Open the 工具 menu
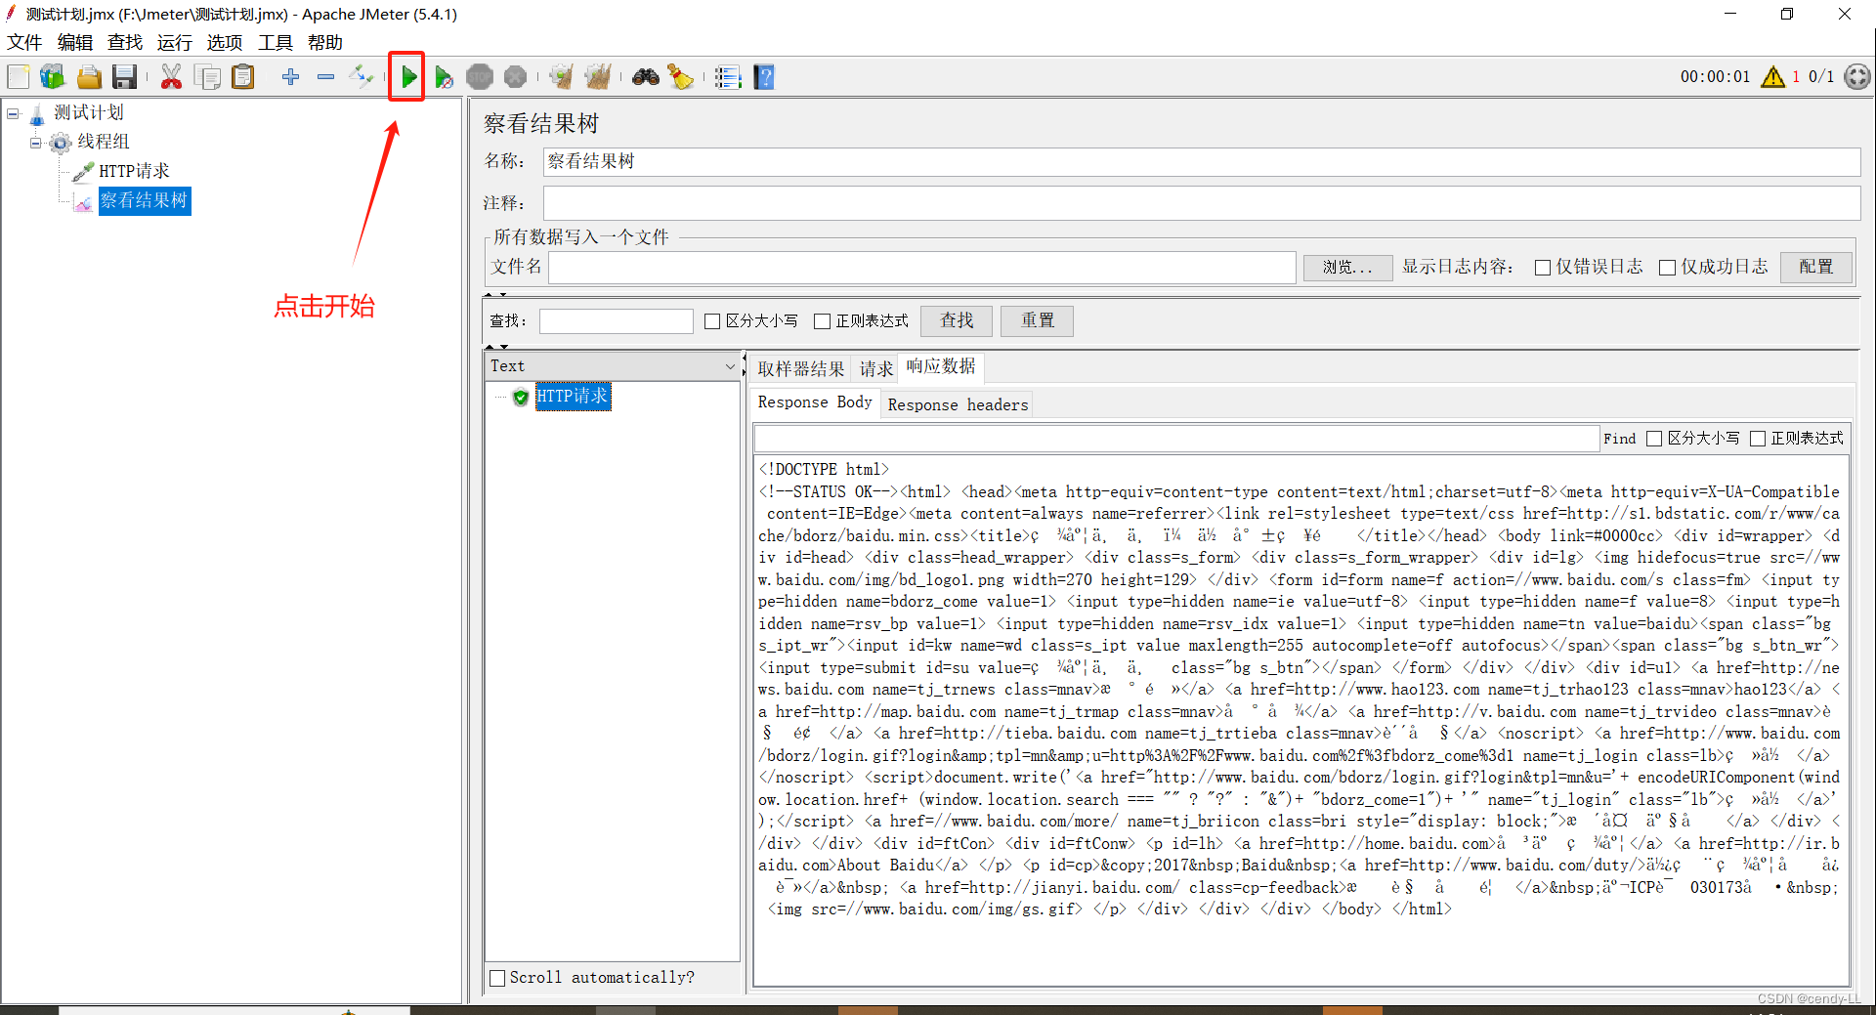 coord(276,42)
